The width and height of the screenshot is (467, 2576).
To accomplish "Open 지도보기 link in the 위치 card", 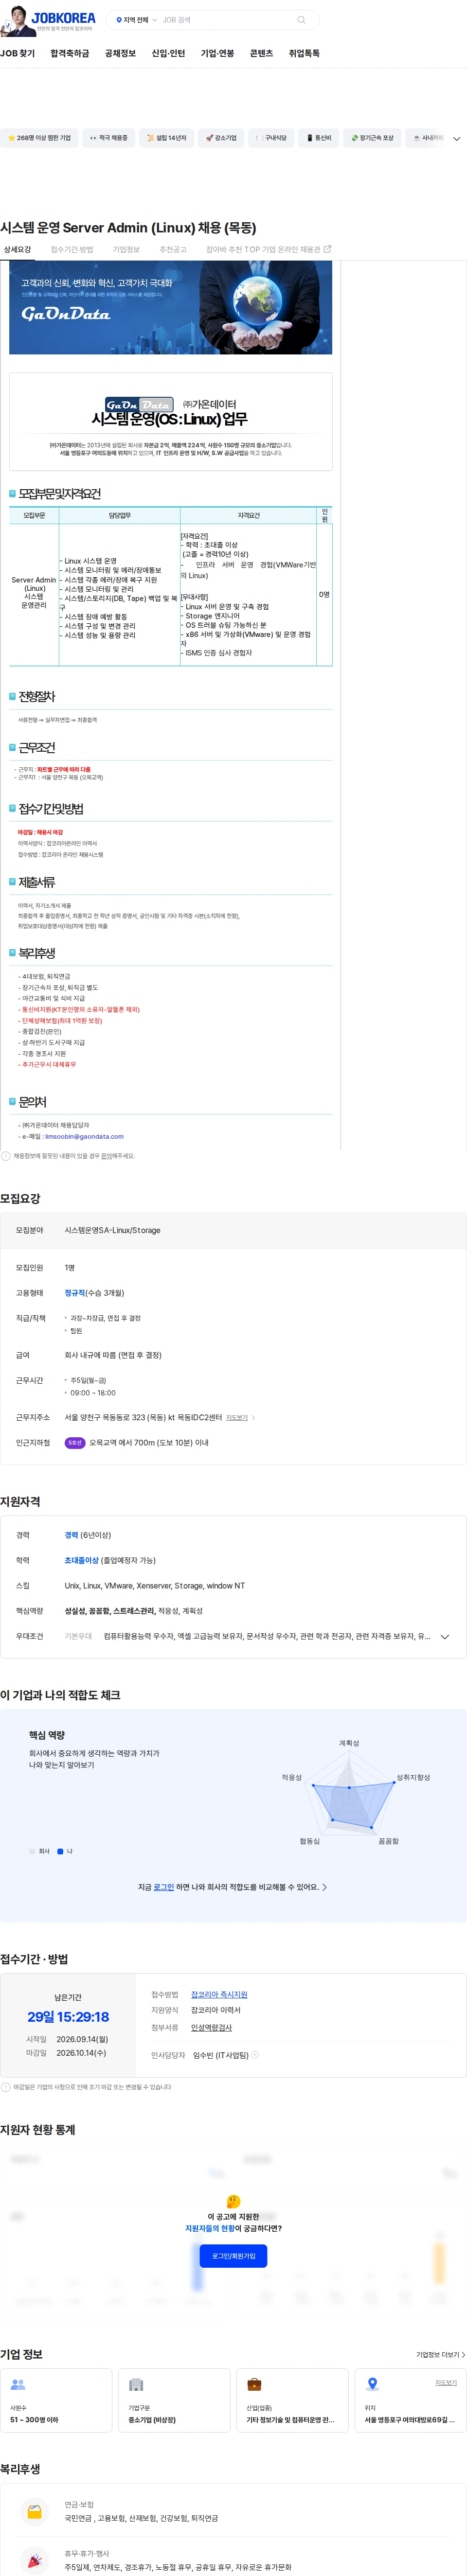I will tap(446, 2382).
